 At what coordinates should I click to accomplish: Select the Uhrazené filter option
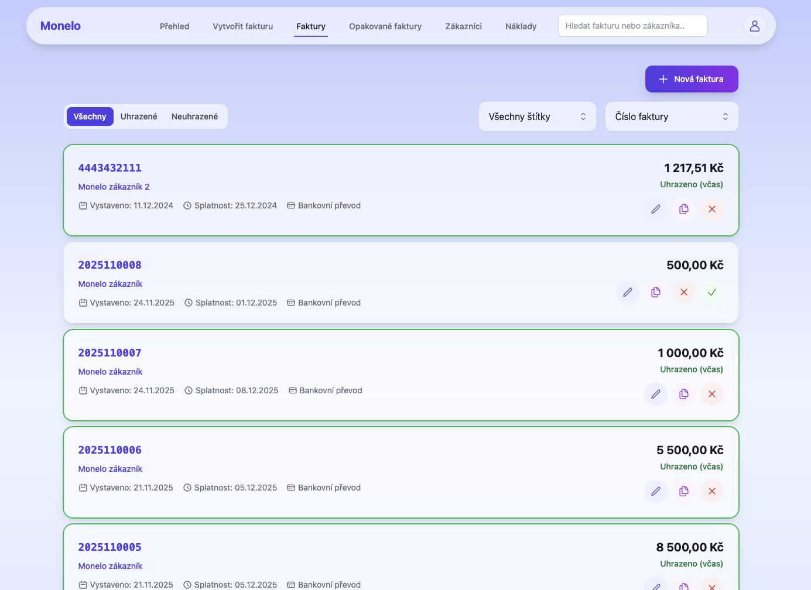click(x=138, y=116)
